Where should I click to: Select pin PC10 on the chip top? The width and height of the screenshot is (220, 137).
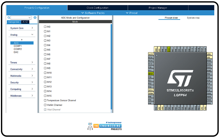[199, 49]
